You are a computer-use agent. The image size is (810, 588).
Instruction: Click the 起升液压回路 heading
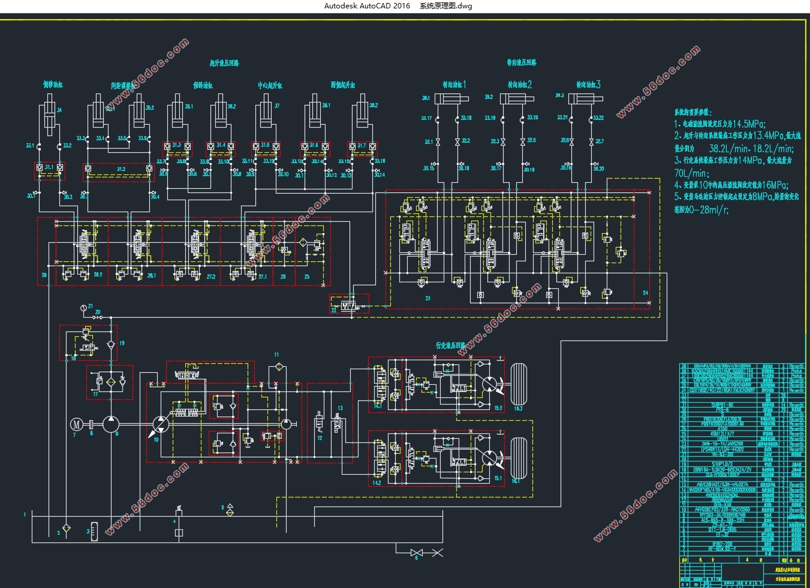(224, 63)
